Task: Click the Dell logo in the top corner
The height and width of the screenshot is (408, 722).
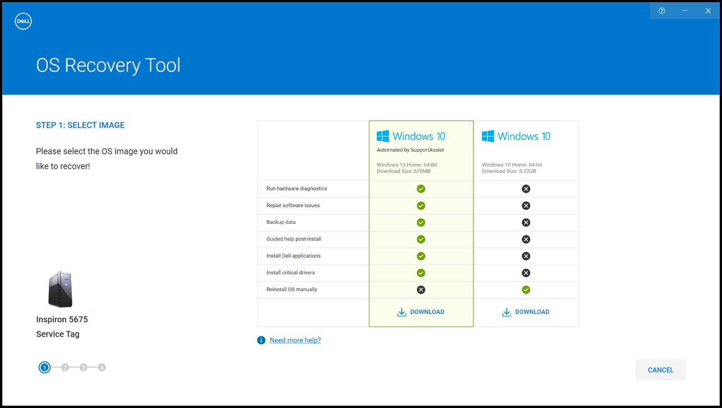Action: click(x=23, y=21)
